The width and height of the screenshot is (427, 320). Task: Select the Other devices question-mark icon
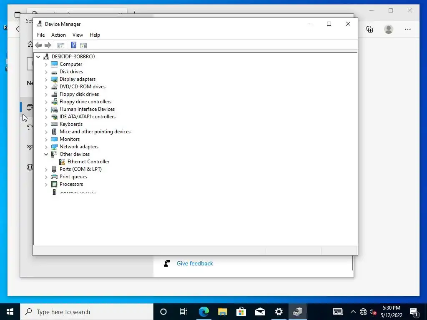tap(54, 154)
